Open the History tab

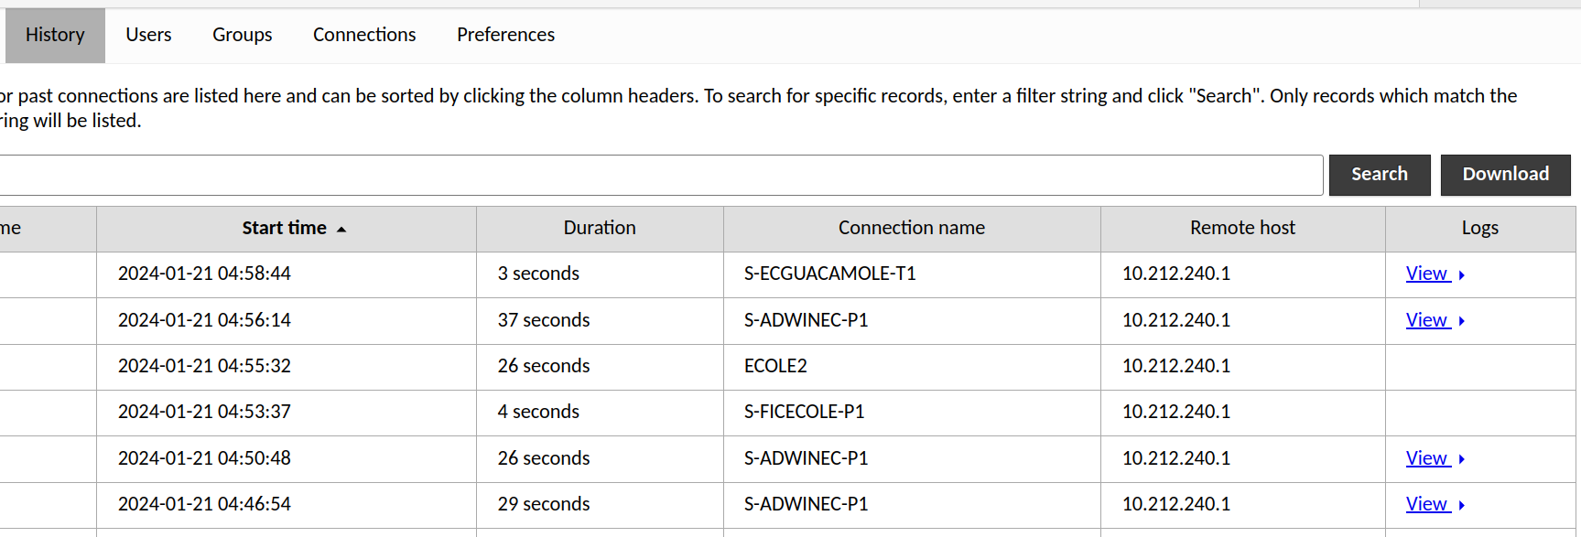(55, 35)
